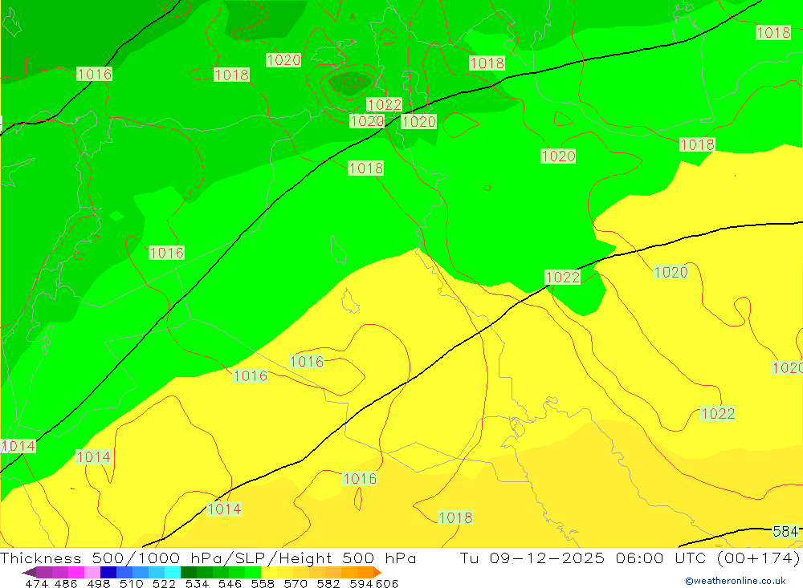
Task: Select the light pink legend swatch
Action: pyautogui.click(x=92, y=572)
